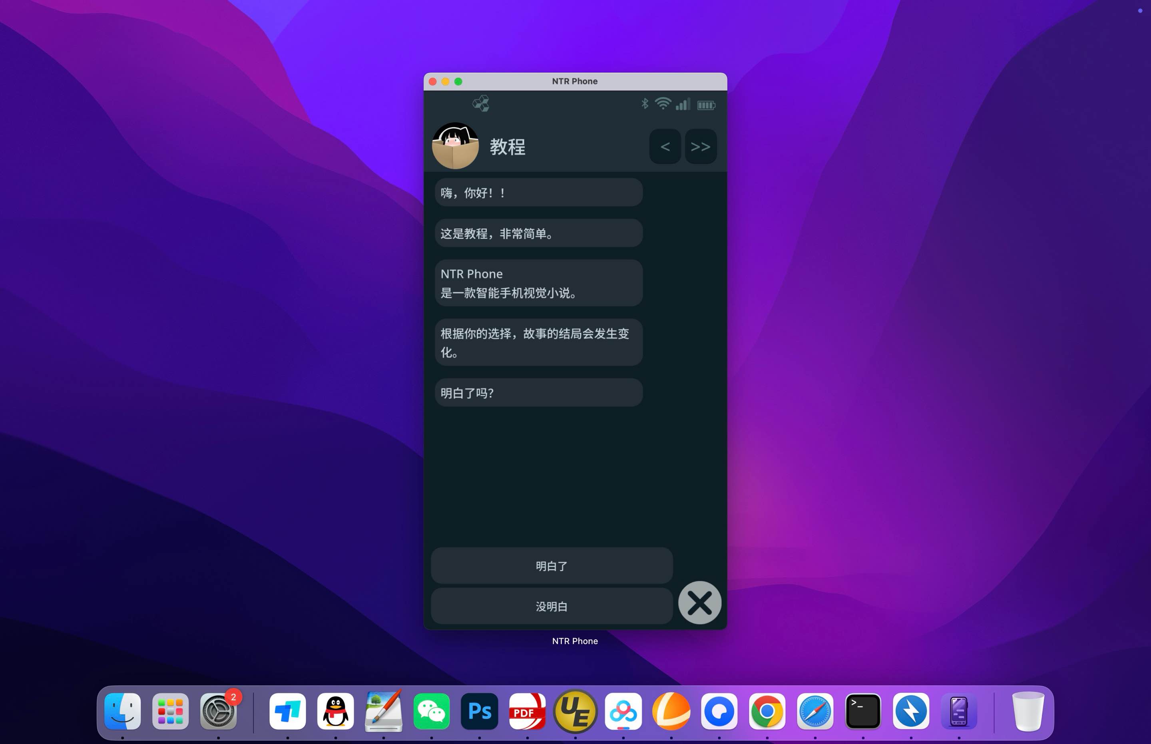Image resolution: width=1151 pixels, height=744 pixels.
Task: Click the >> fast-forward button
Action: [x=700, y=146]
